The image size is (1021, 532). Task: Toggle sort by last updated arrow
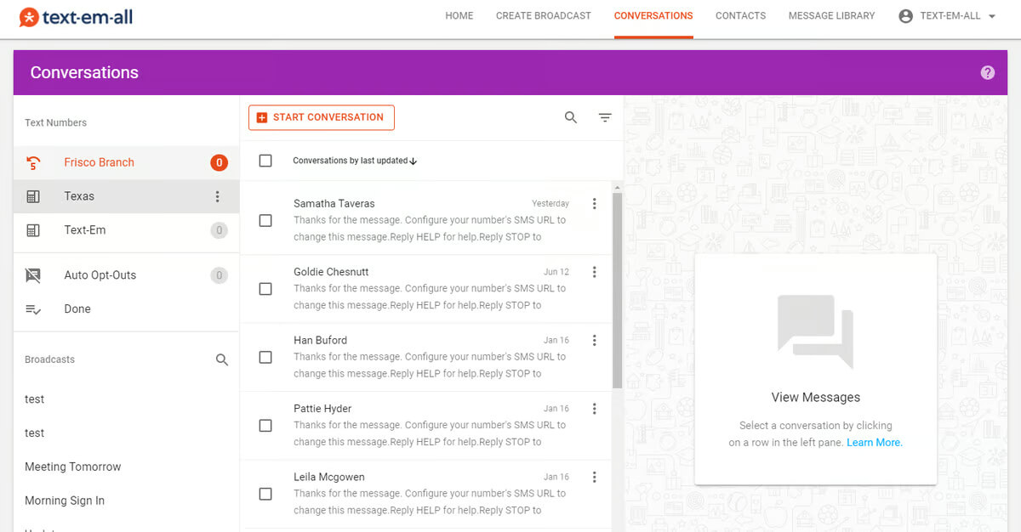click(x=414, y=161)
